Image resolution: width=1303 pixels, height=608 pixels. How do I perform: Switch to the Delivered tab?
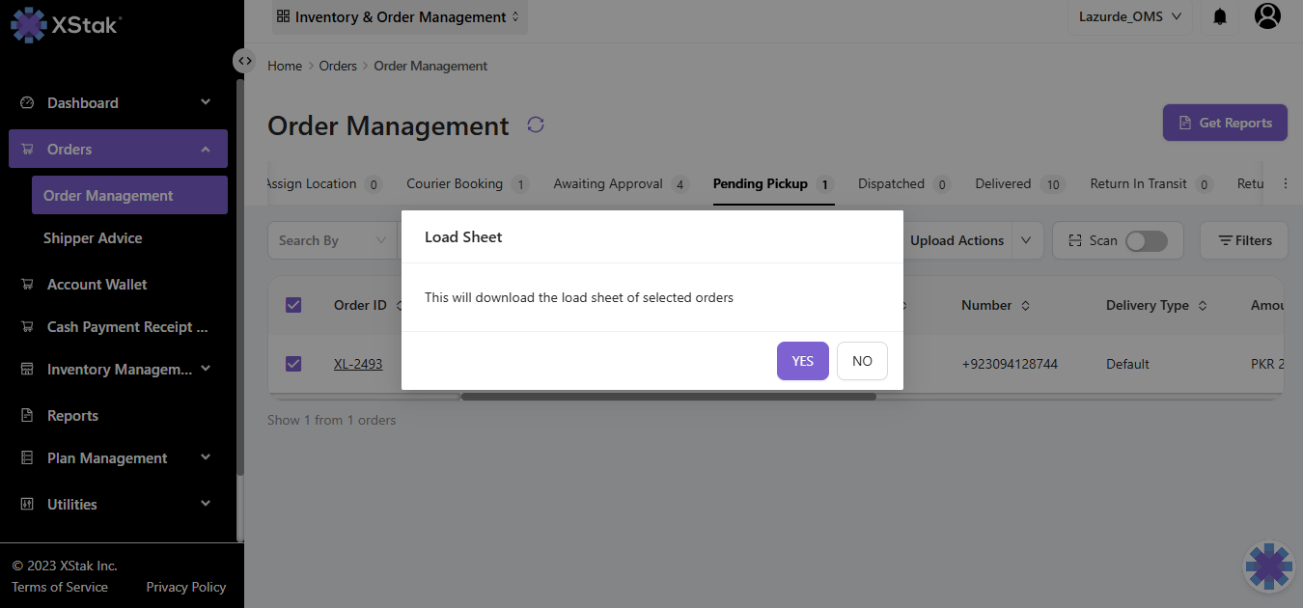coord(1003,183)
